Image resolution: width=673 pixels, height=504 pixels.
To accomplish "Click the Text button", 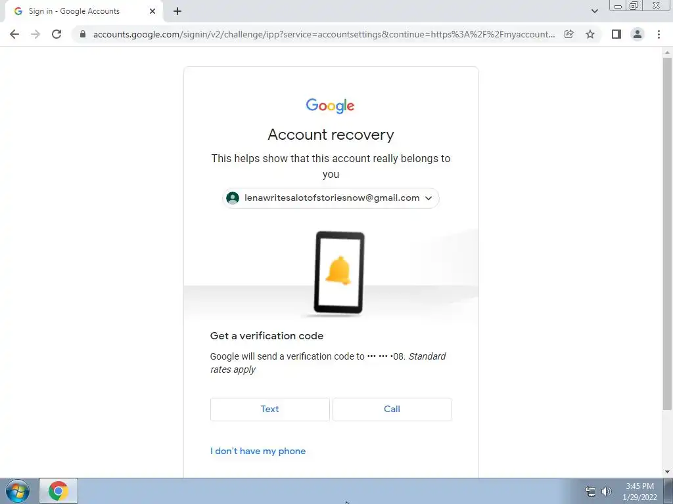I will (x=269, y=409).
